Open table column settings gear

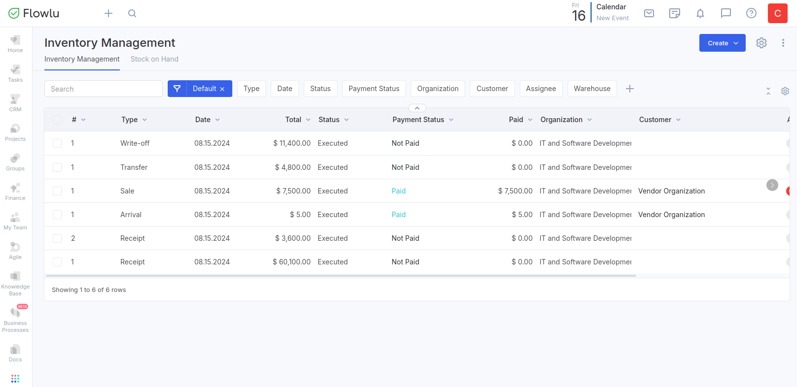tap(785, 91)
